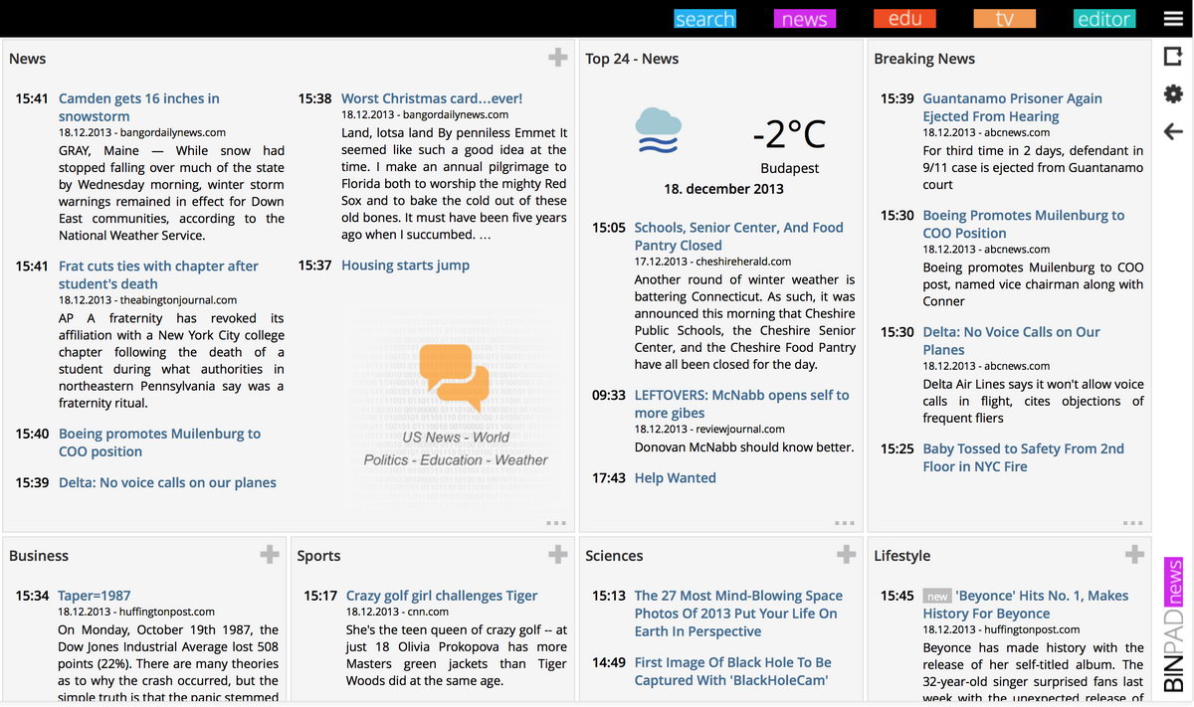
Task: Click 'Donovan McNabb should know better.' summary
Action: point(744,447)
